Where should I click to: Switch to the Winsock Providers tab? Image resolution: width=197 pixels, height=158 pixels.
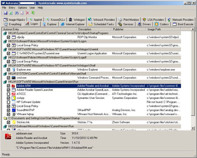point(101,20)
